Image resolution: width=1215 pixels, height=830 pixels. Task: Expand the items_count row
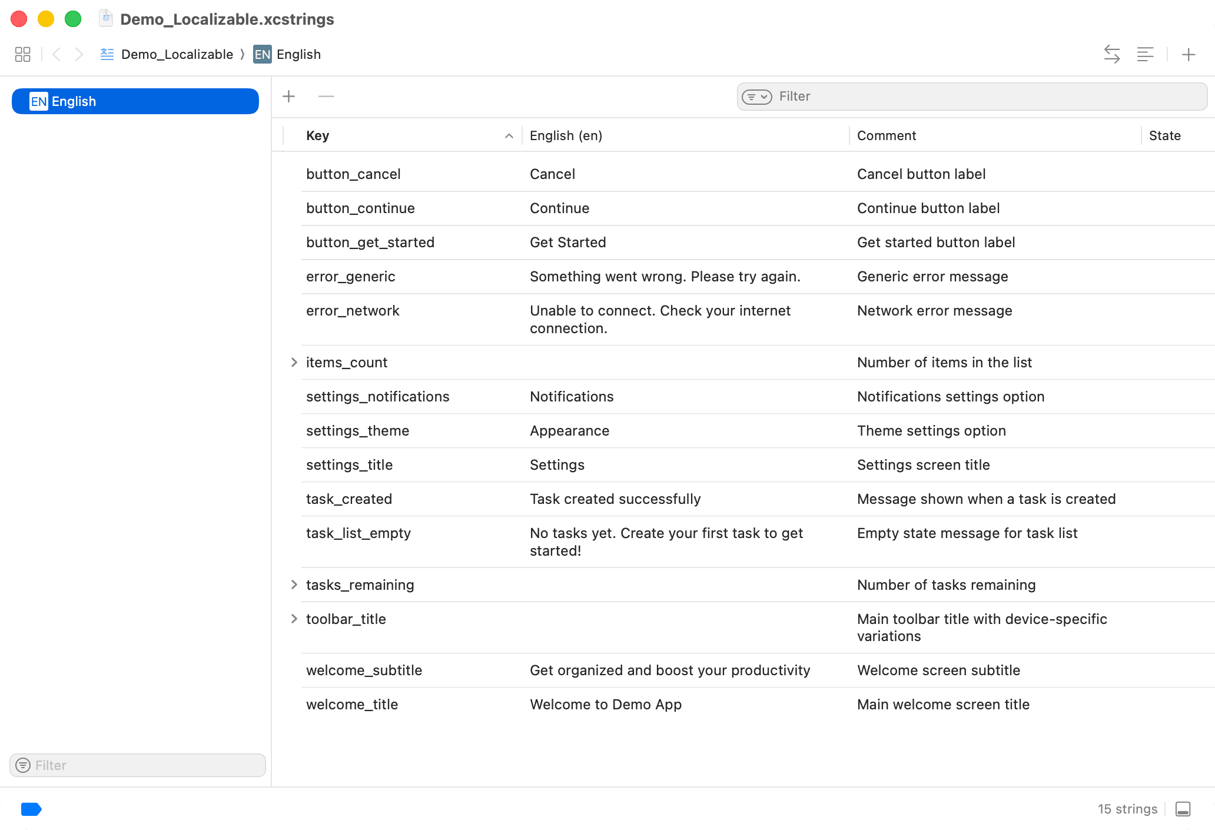[294, 362]
